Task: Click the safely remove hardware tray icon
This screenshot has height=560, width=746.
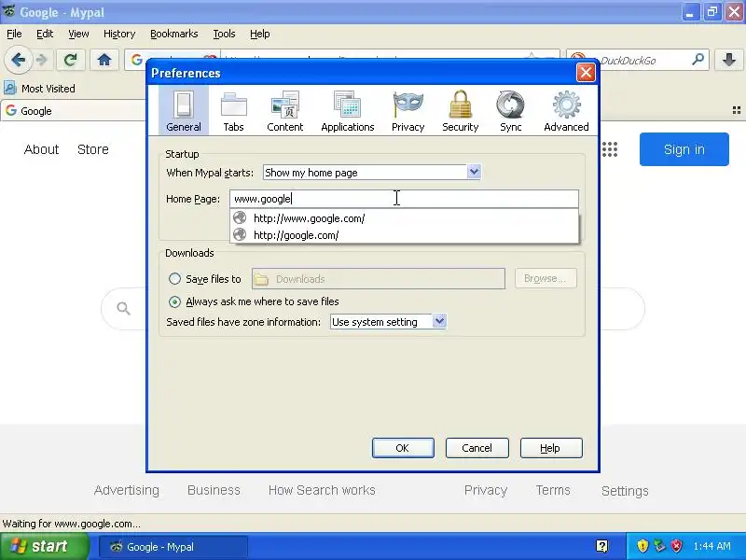Action: tap(659, 546)
